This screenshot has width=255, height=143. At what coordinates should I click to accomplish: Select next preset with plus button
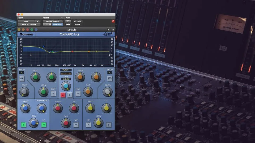click(47, 25)
